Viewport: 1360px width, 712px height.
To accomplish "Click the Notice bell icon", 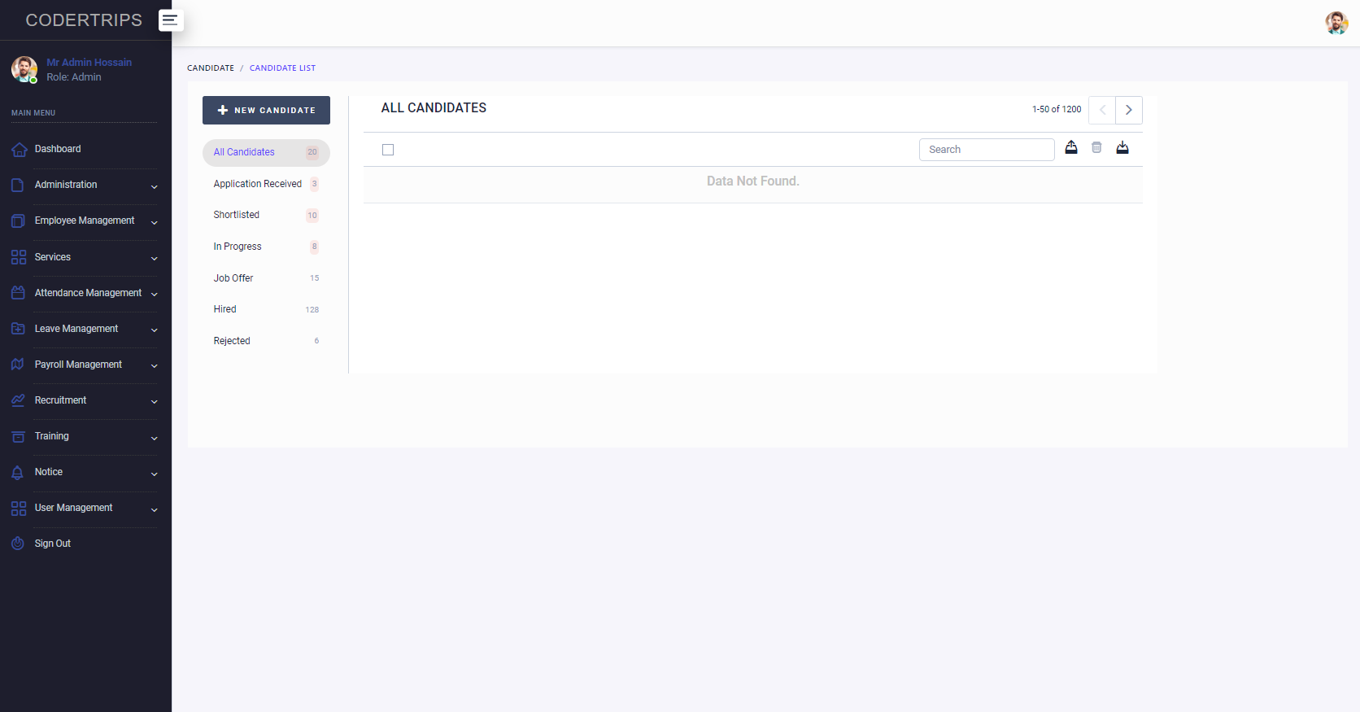I will [x=18, y=473].
